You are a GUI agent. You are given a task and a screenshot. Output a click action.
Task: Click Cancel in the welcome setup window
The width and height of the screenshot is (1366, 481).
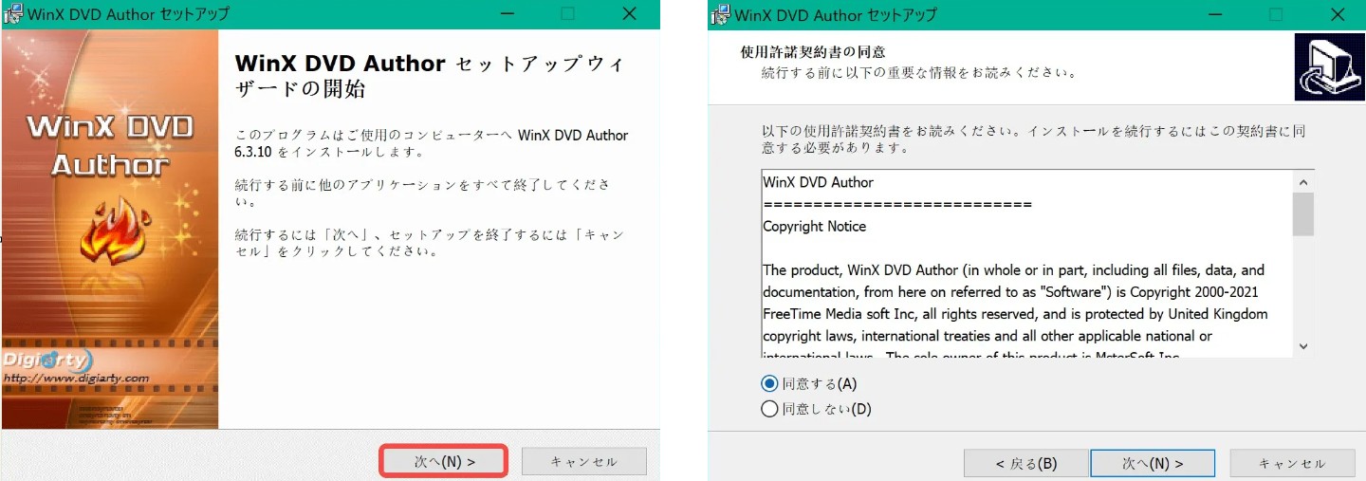(x=583, y=461)
